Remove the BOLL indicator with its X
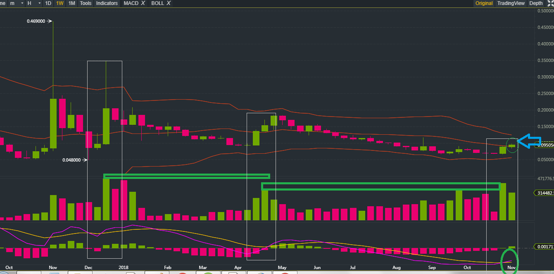This screenshot has height=274, width=554. (x=169, y=3)
